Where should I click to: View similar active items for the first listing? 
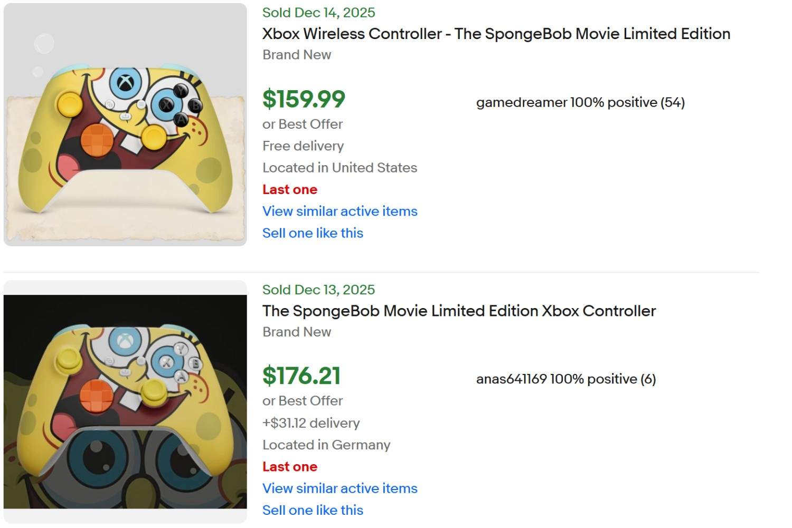tap(340, 211)
